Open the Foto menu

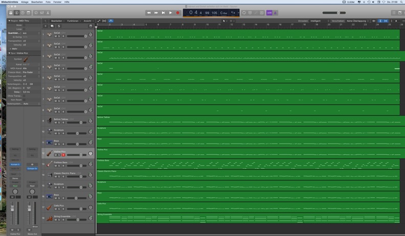pyautogui.click(x=48, y=2)
